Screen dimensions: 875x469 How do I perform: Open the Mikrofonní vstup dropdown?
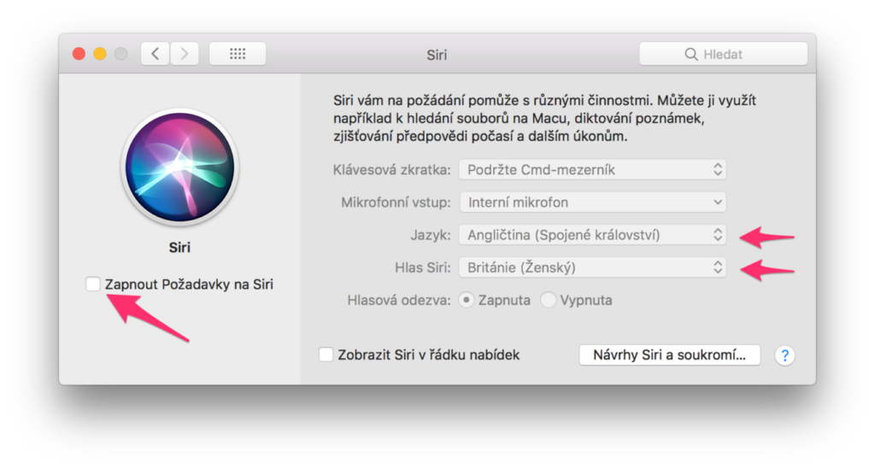592,202
